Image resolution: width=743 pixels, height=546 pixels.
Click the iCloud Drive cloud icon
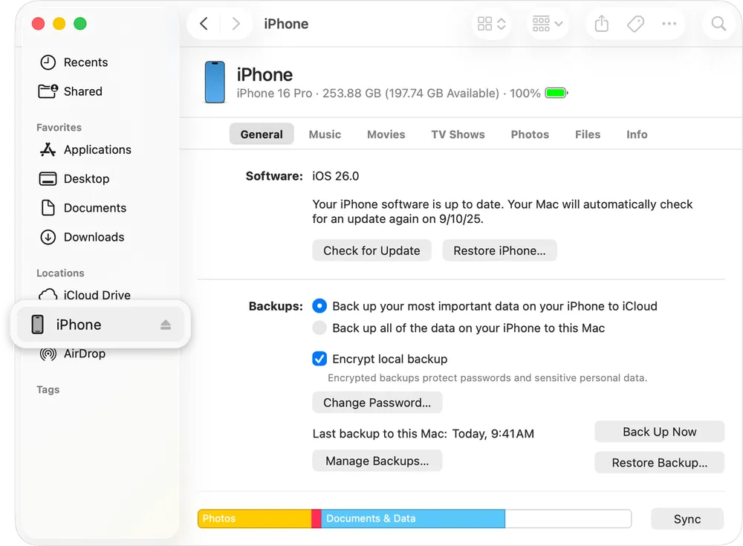coord(48,295)
